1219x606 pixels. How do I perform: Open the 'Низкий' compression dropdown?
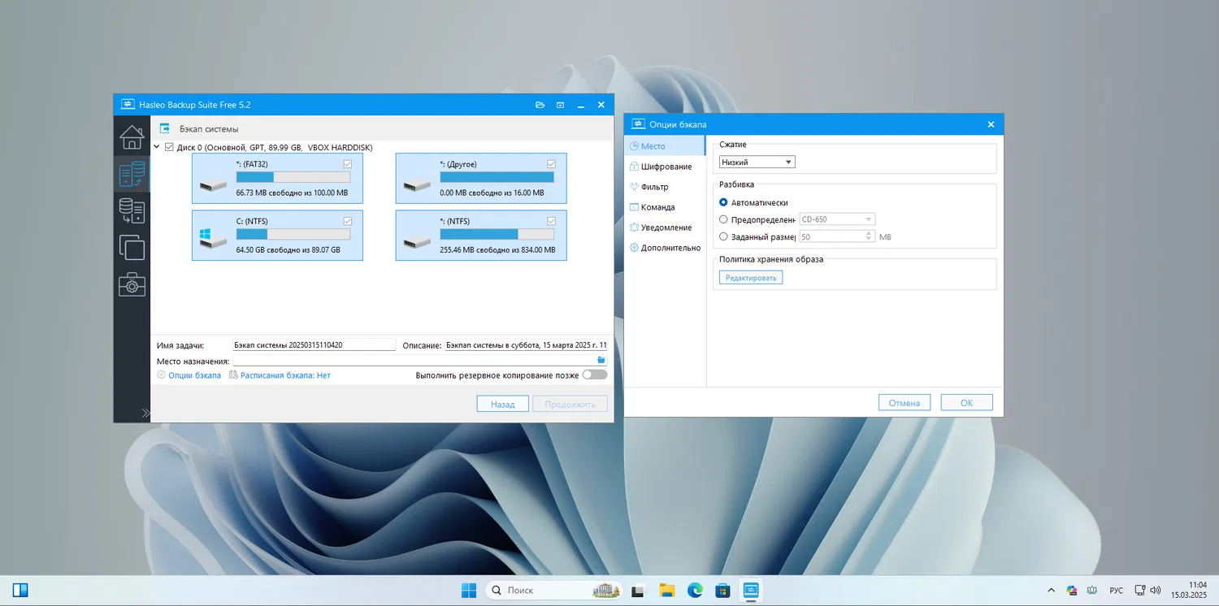coord(757,162)
